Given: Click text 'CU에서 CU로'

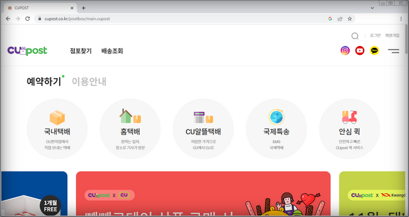Looking at the screenshot, I should pos(203,148).
